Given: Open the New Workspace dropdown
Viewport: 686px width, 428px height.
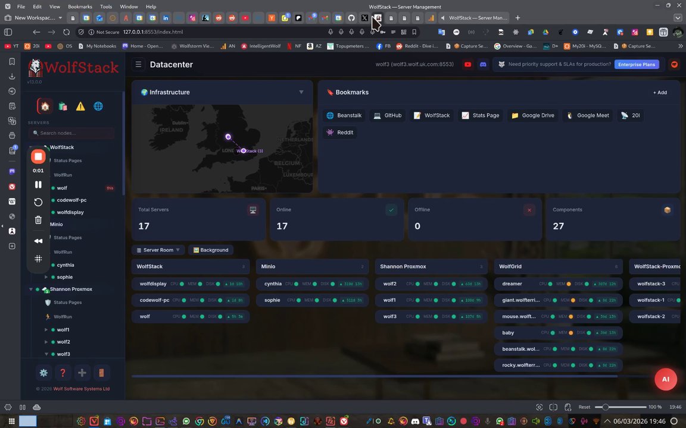Looking at the screenshot, I should click(x=34, y=18).
